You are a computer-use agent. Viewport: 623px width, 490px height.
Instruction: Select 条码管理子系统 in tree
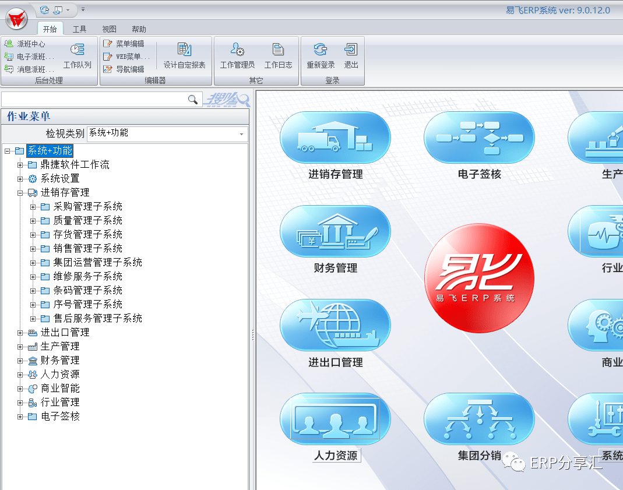click(88, 290)
